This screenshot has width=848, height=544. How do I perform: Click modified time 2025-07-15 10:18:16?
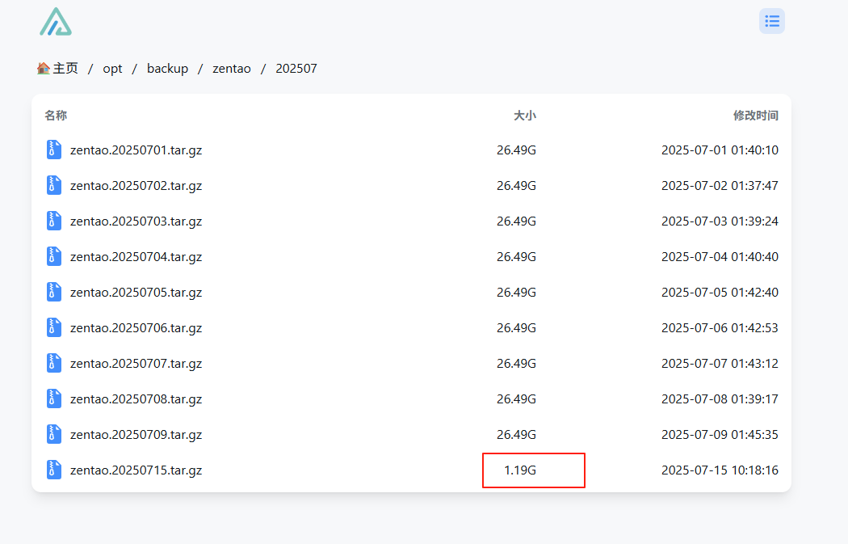point(720,470)
